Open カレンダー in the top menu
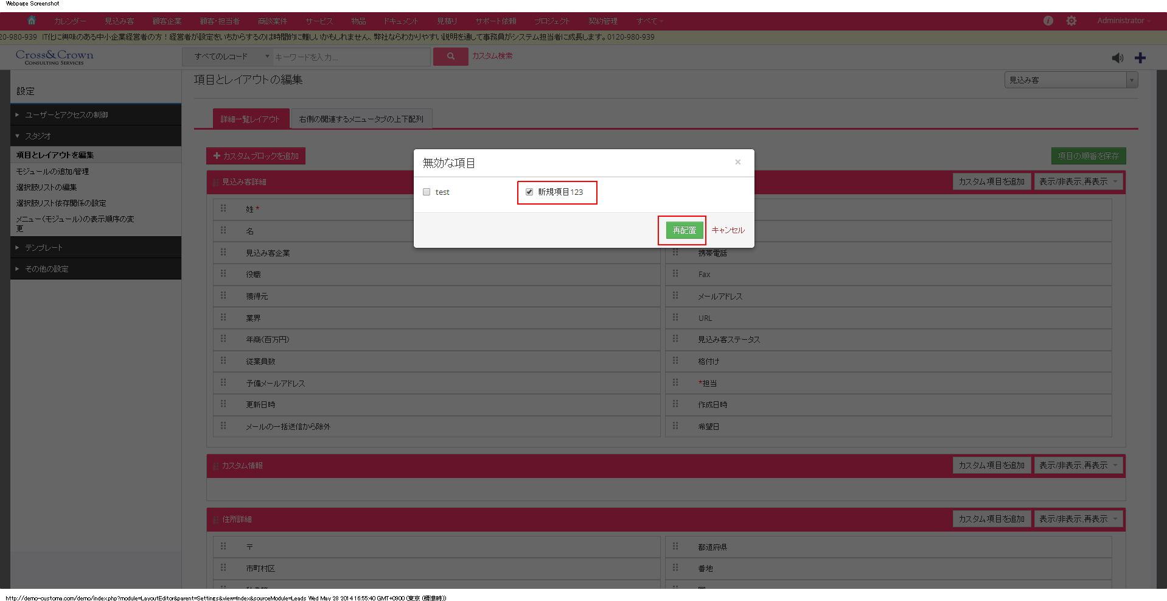Image resolution: width=1167 pixels, height=601 pixels. pyautogui.click(x=70, y=21)
